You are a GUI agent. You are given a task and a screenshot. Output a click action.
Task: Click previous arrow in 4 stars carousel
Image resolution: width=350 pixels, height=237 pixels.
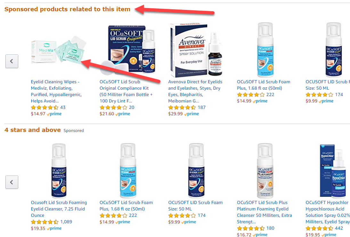12,182
